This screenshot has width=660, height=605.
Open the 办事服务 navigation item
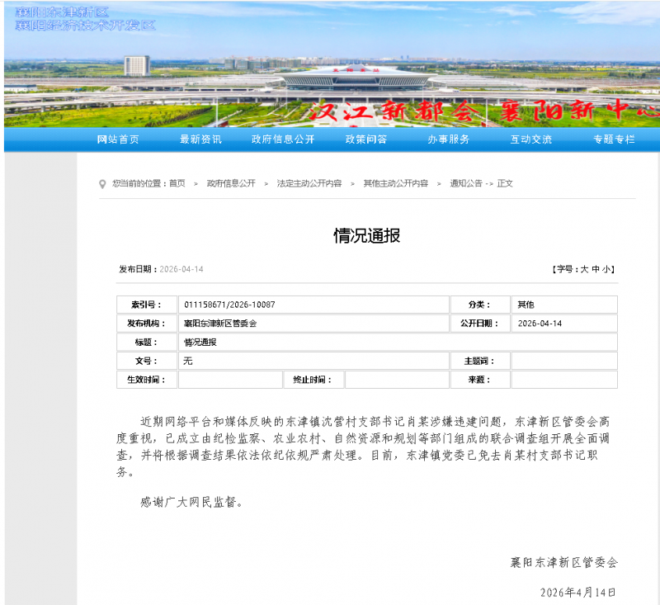tap(448, 139)
